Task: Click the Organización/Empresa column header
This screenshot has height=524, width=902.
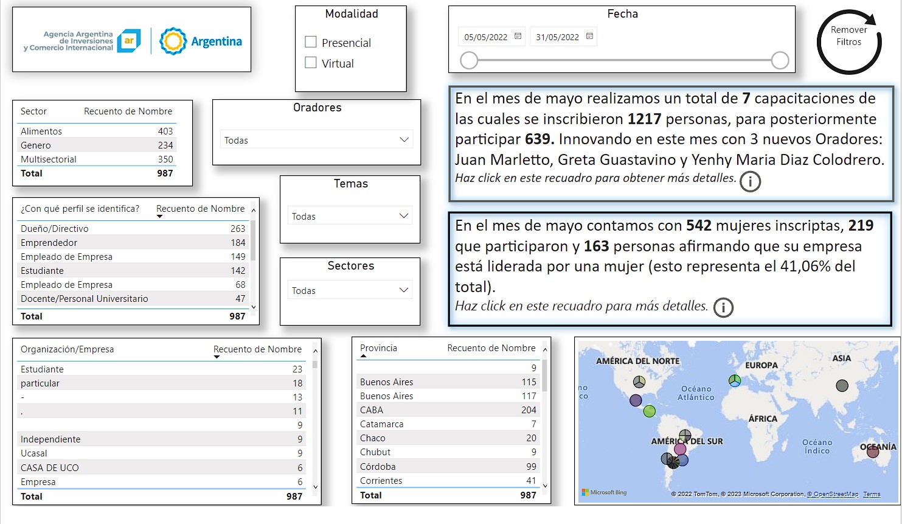Action: [67, 349]
